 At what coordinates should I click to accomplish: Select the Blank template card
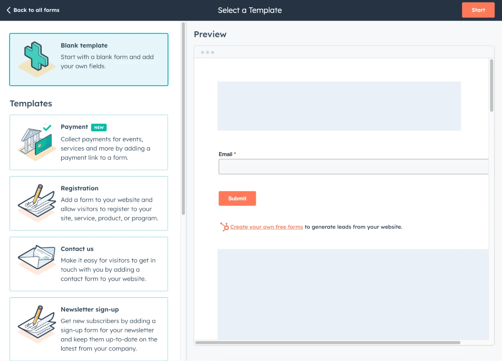(89, 59)
